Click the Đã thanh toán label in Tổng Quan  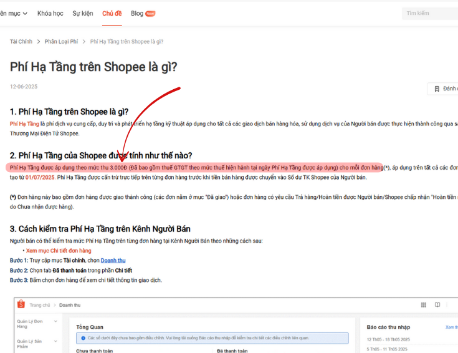click(x=232, y=351)
